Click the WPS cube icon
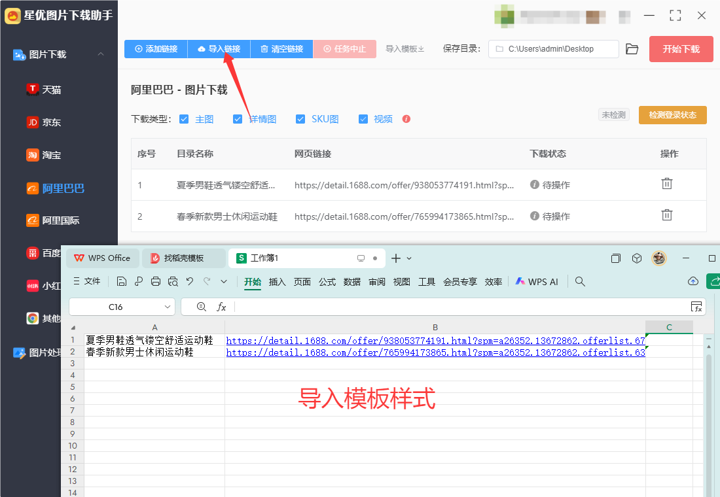The width and height of the screenshot is (720, 497). 637,258
